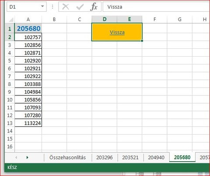Select column A header
Viewport: 210px width, 176px height.
[x=28, y=20]
